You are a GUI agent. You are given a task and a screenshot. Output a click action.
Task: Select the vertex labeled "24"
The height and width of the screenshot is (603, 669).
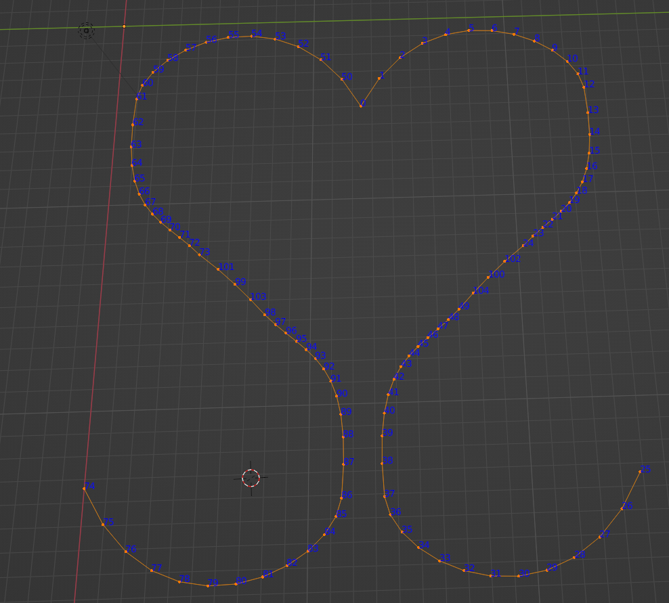tap(523, 246)
